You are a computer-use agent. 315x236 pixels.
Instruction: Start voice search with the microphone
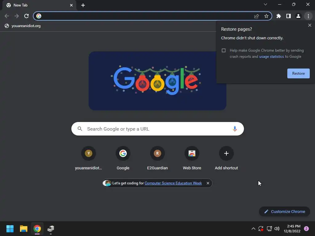[x=235, y=129]
